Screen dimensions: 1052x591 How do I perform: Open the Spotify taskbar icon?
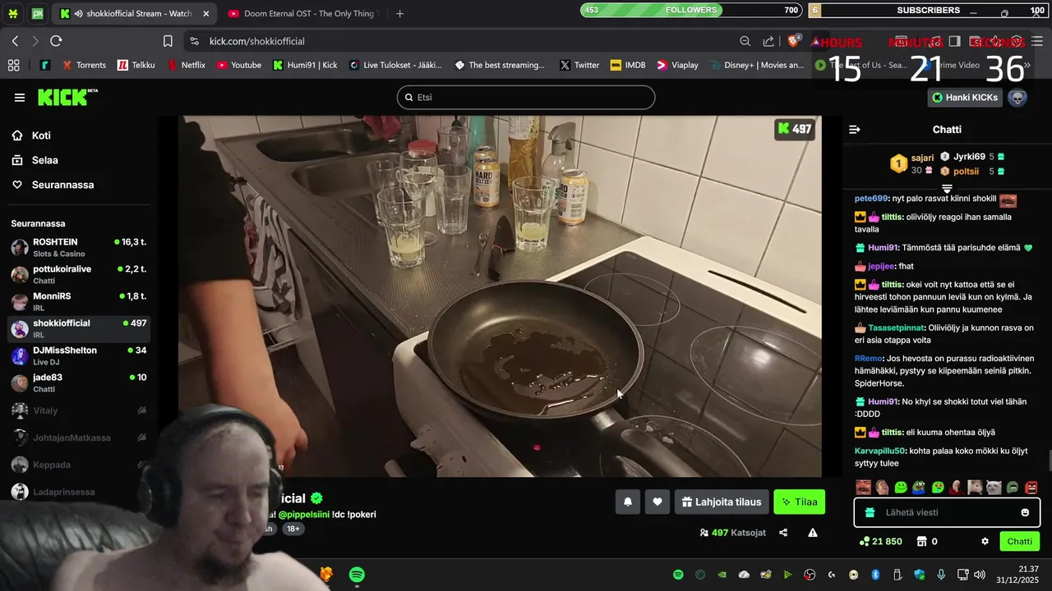point(357,575)
